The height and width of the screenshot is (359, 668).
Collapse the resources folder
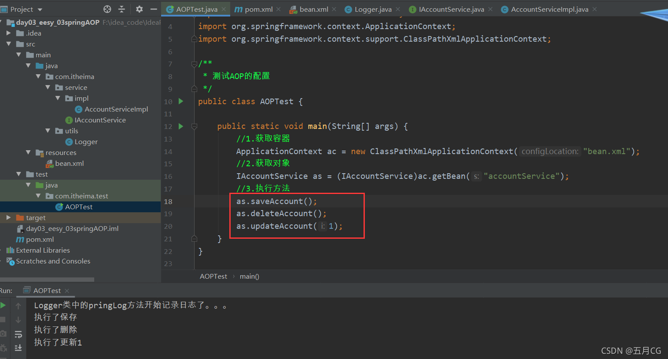click(28, 152)
